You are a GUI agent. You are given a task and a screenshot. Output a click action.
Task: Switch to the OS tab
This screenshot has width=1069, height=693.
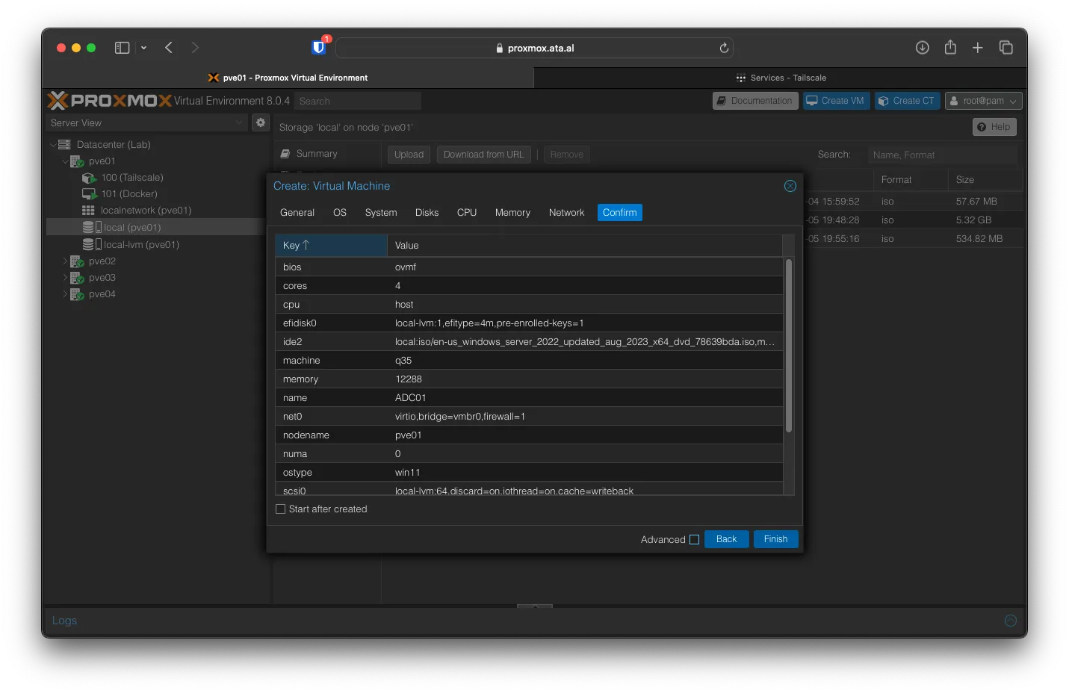[x=340, y=213]
